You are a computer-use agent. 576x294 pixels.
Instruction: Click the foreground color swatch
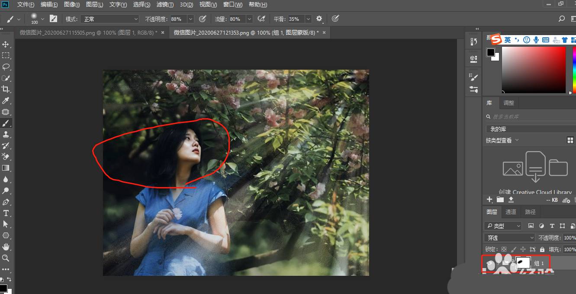coord(491,53)
